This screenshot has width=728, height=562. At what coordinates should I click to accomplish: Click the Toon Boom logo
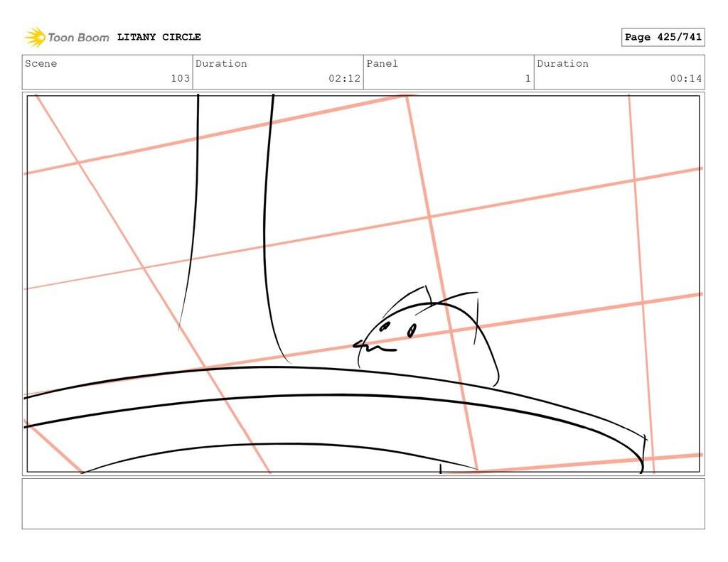pos(67,37)
